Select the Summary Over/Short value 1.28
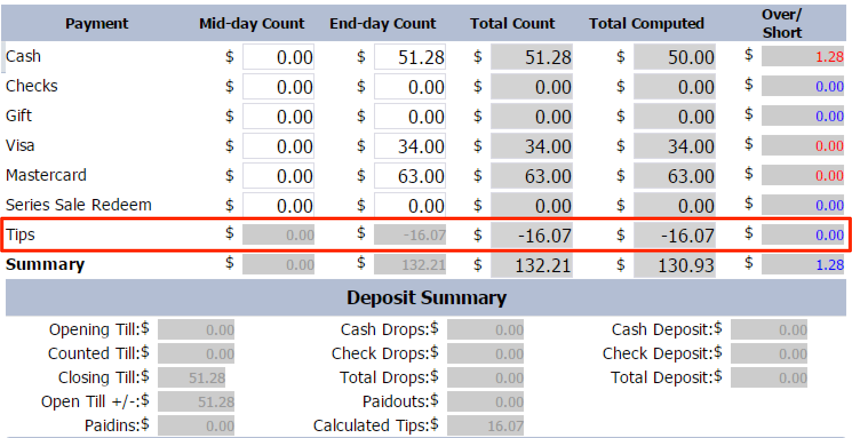Screen dimensions: 852x438 tap(803, 265)
